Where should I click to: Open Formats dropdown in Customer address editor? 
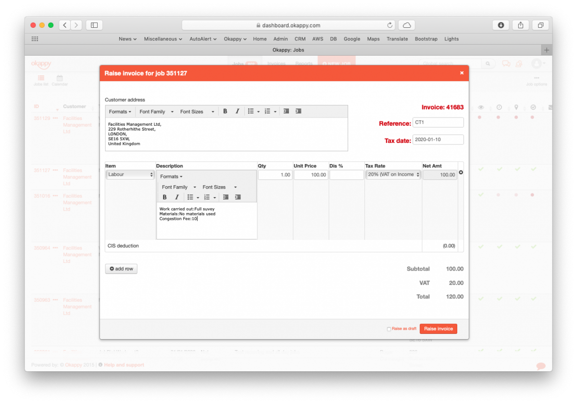point(120,111)
